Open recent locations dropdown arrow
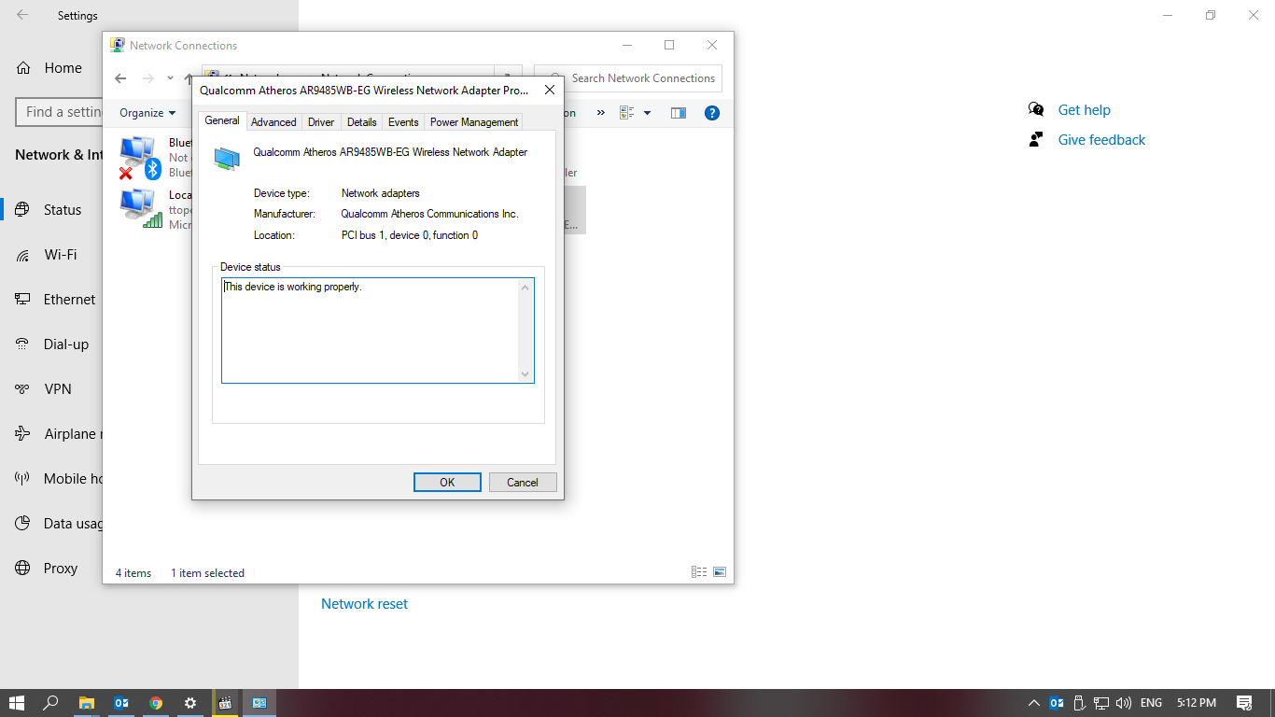The image size is (1275, 717). coord(170,78)
